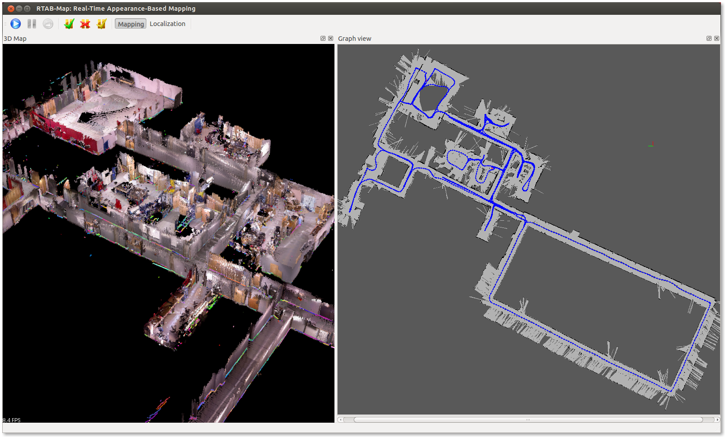Screen dimensions: 725x437
Task: Float the 3D Map dock panel
Action: tap(323, 39)
